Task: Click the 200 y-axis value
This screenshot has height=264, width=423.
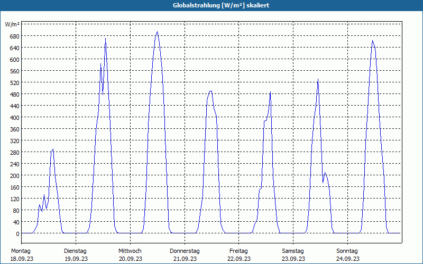Action: tap(15, 176)
